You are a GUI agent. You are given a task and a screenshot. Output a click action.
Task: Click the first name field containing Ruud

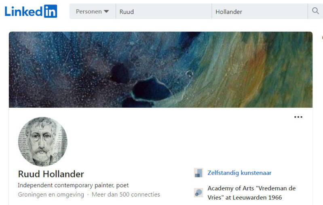164,11
